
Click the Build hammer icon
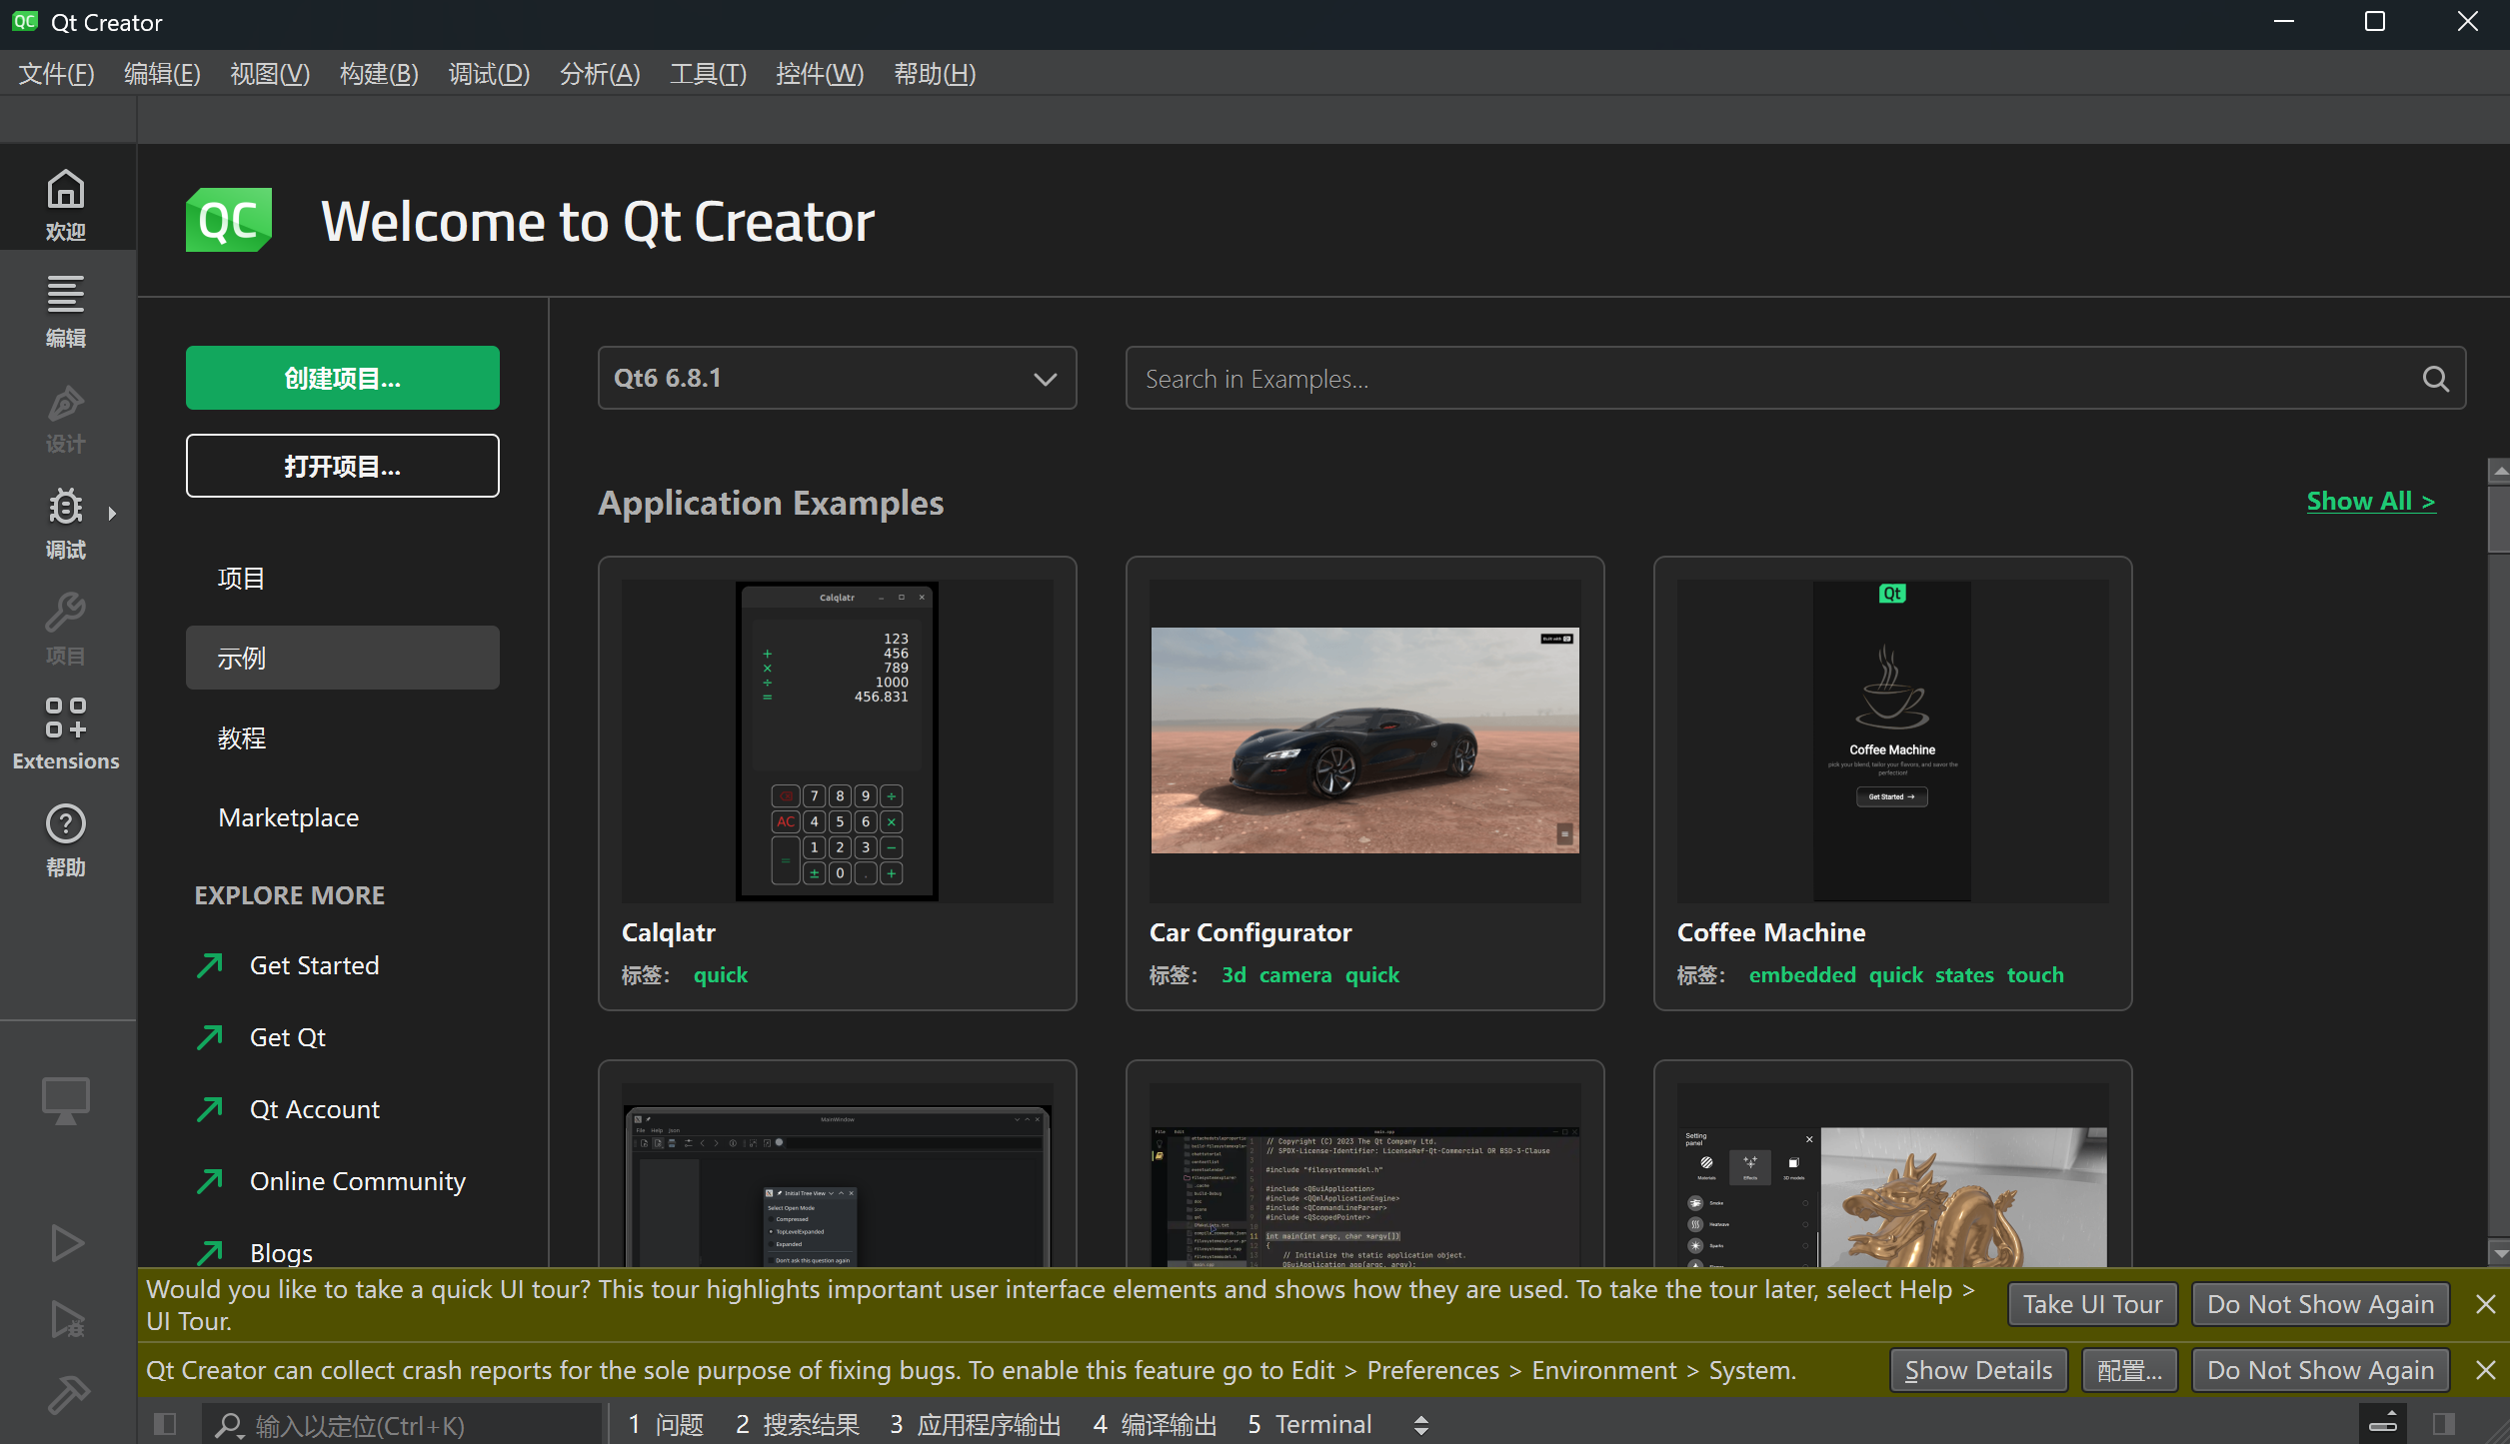click(66, 1394)
